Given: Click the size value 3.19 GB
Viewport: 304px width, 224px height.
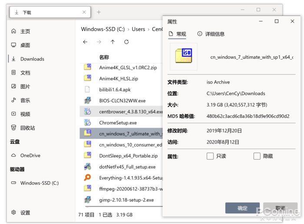Looking at the screenshot, I should click(237, 105).
